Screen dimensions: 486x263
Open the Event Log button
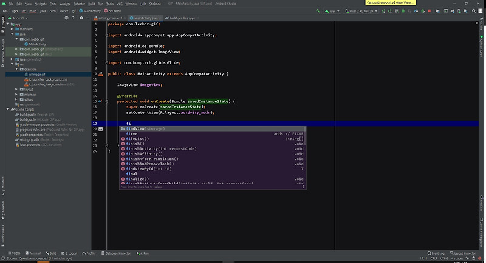point(436,253)
